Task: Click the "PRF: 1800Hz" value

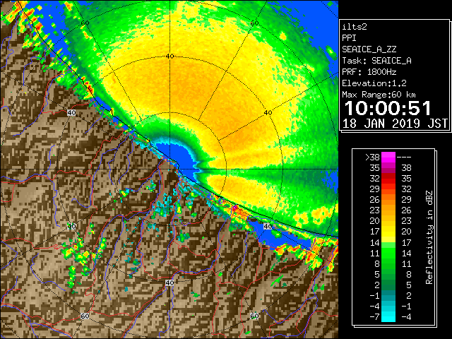Action: (x=369, y=72)
